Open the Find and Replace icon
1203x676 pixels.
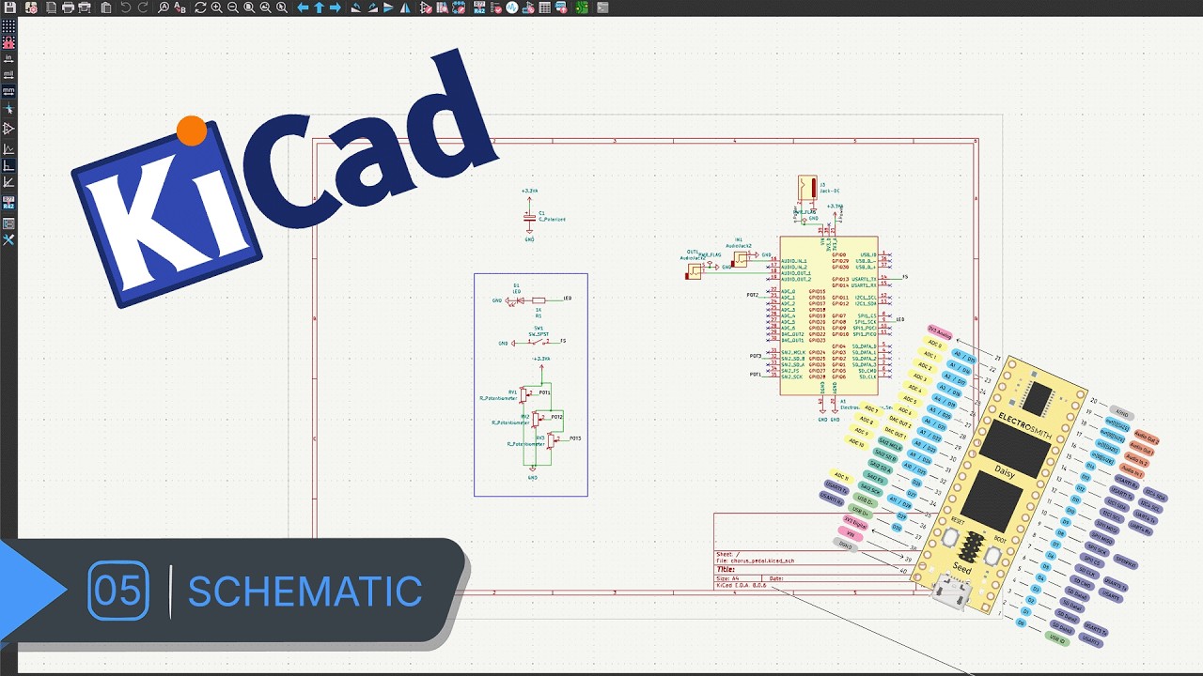[180, 8]
